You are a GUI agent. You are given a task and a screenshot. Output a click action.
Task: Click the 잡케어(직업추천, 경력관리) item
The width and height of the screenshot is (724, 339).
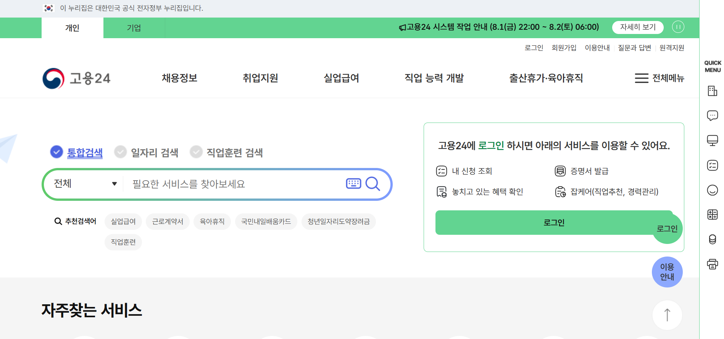606,192
